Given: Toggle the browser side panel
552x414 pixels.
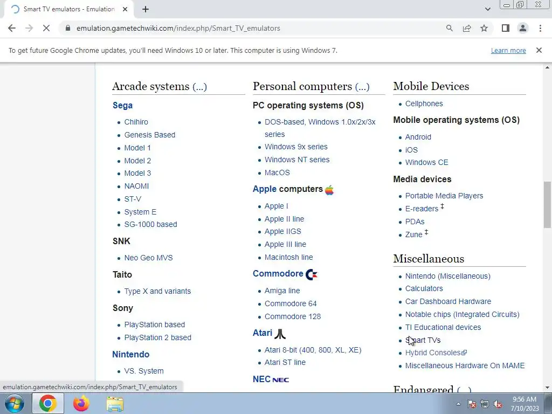Looking at the screenshot, I should (506, 28).
